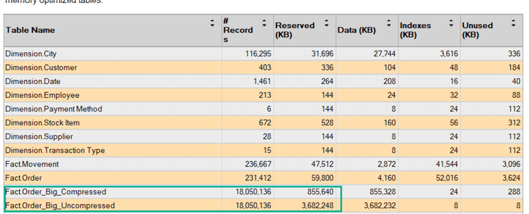529x214 pixels.
Task: Click the 4,160 data value
Action: [387, 178]
